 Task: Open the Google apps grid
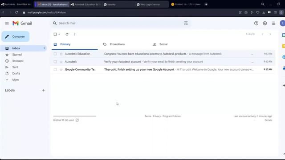coord(273,23)
